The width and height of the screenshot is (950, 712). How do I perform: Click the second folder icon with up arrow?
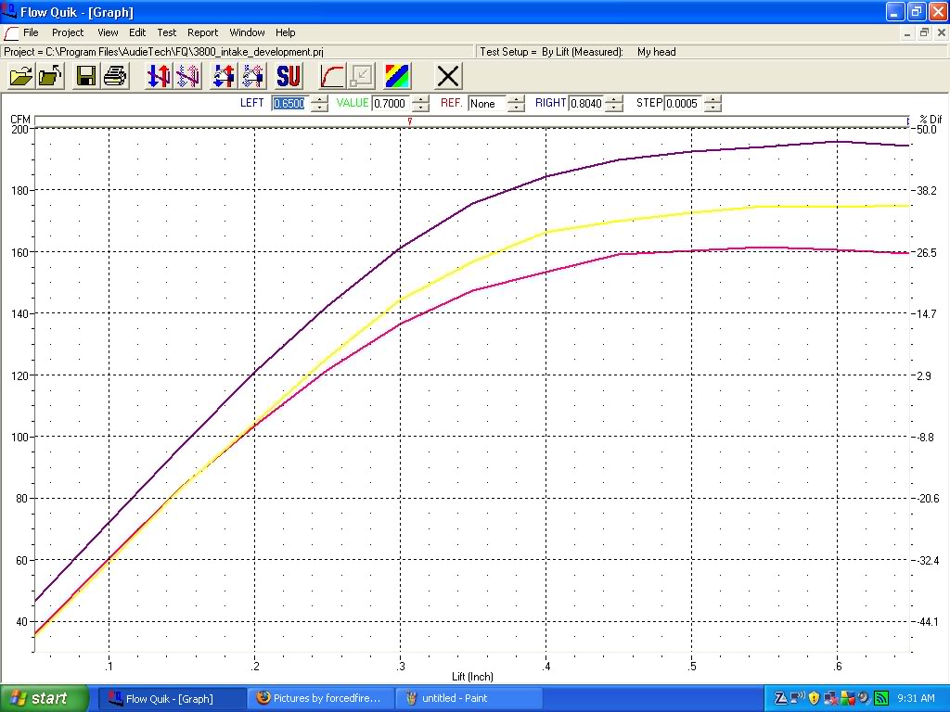(50, 76)
